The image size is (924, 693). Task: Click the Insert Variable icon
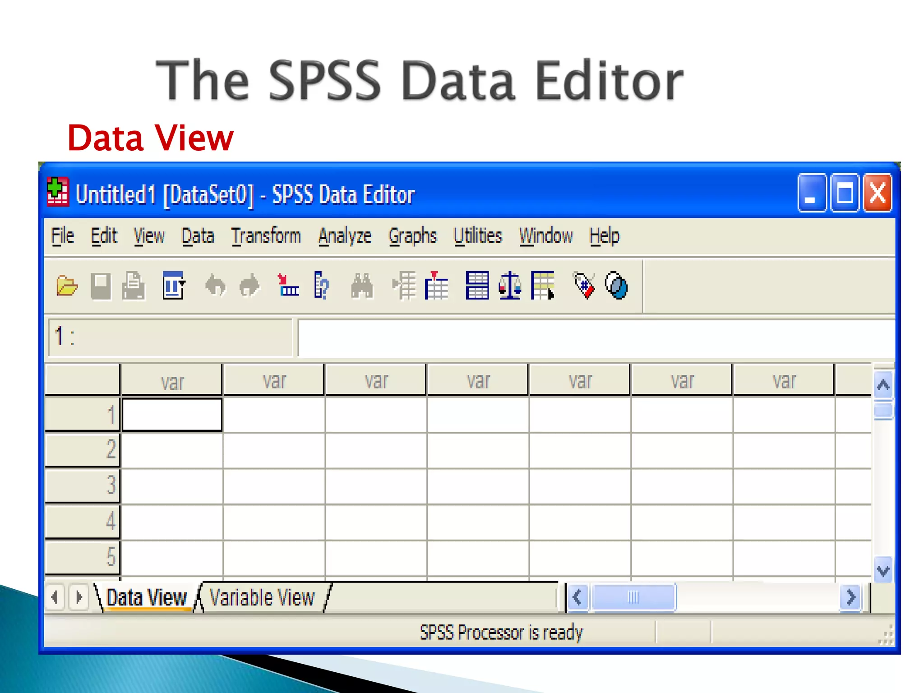pyautogui.click(x=436, y=285)
